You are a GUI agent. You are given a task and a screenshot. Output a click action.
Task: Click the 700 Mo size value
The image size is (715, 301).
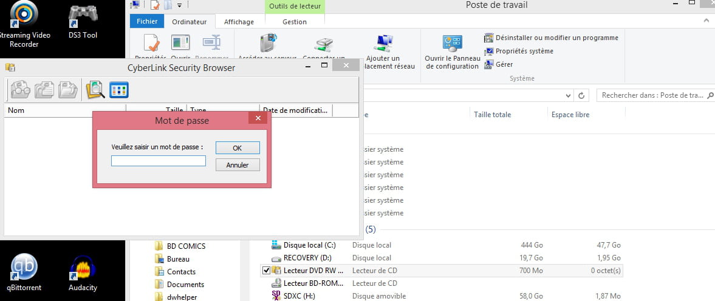click(531, 271)
